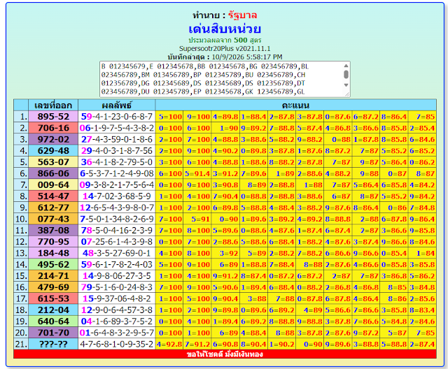Select drawn number 770-95

[53, 242]
